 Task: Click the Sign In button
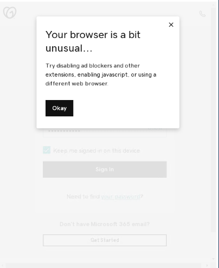coord(105,170)
